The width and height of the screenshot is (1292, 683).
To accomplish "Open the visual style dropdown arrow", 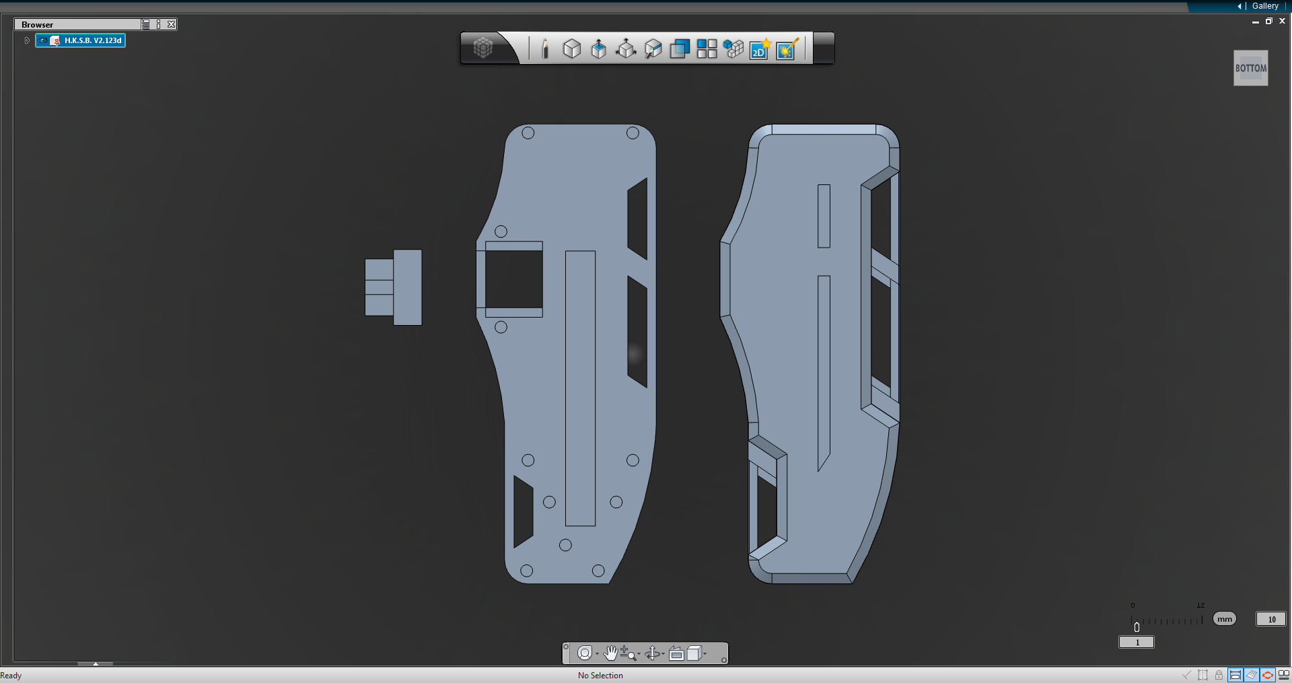I will pos(705,654).
